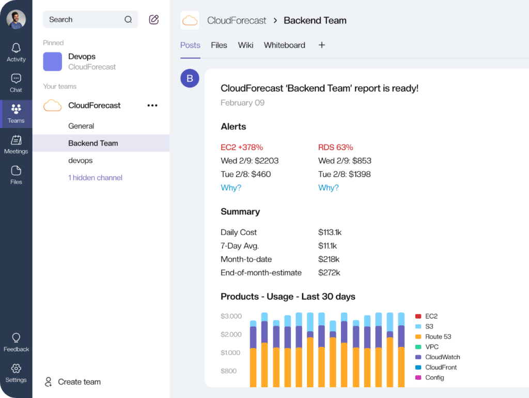This screenshot has width=529, height=398.
Task: Start a new message with the compose icon
Action: click(x=153, y=19)
